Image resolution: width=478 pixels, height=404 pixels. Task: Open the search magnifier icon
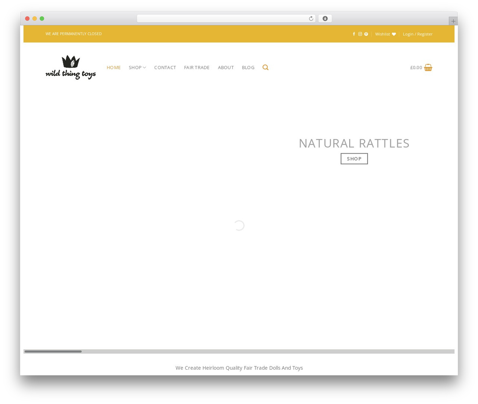pos(266,67)
